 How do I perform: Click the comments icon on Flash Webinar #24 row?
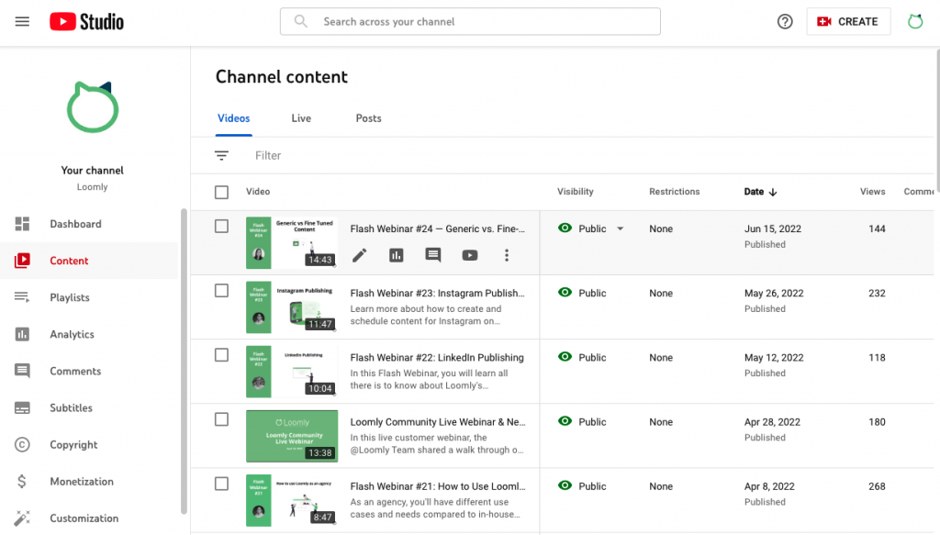(x=432, y=255)
